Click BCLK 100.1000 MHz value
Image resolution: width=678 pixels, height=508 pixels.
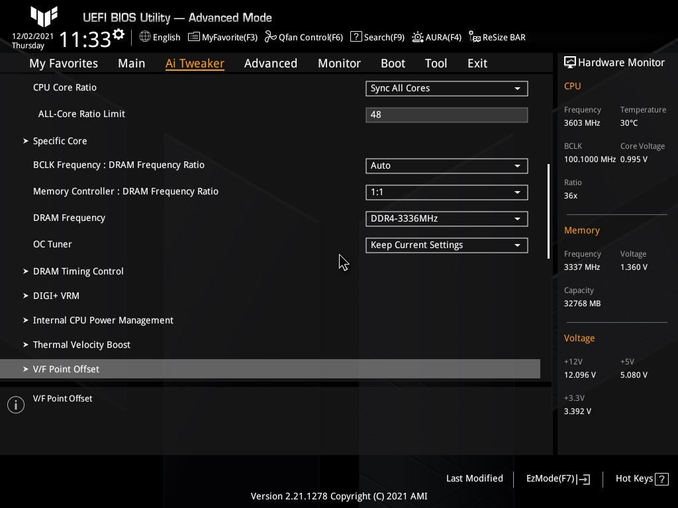(x=589, y=159)
